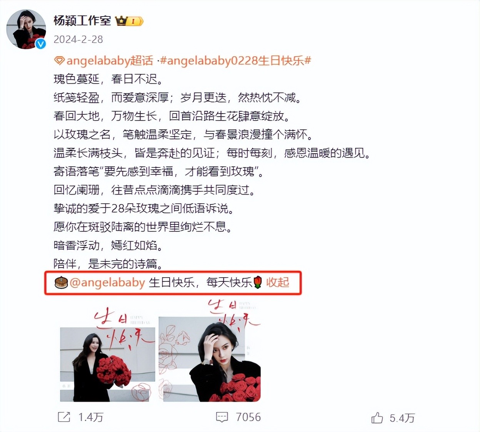
Task: Click the birthday cake emoji
Action: (61, 283)
